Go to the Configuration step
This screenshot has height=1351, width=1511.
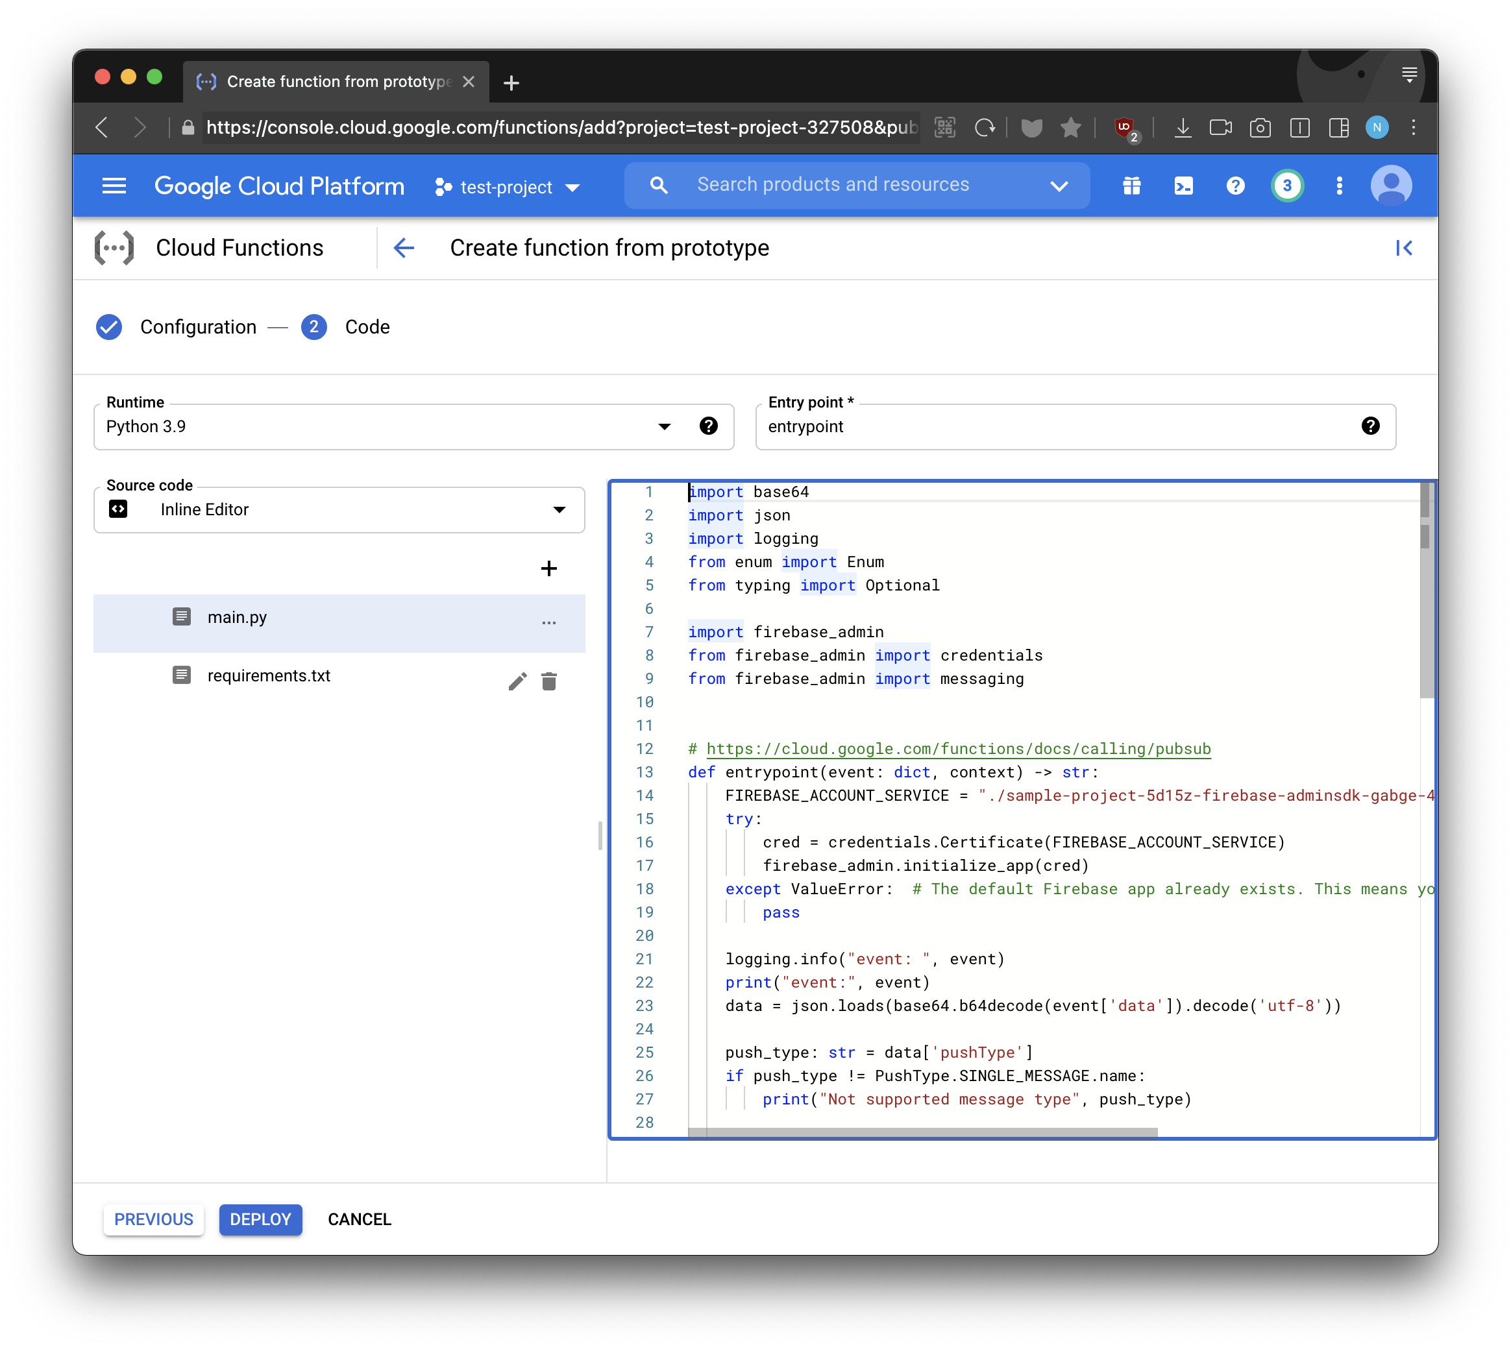[197, 327]
